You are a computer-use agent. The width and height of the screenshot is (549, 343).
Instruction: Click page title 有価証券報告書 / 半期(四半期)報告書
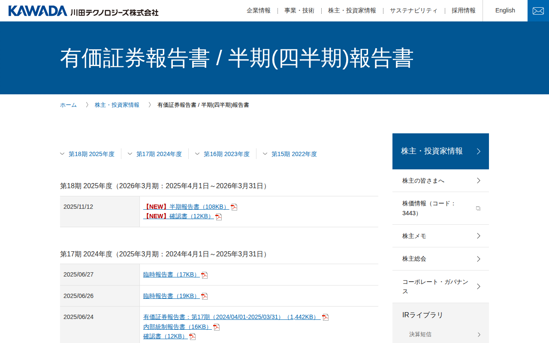237,58
